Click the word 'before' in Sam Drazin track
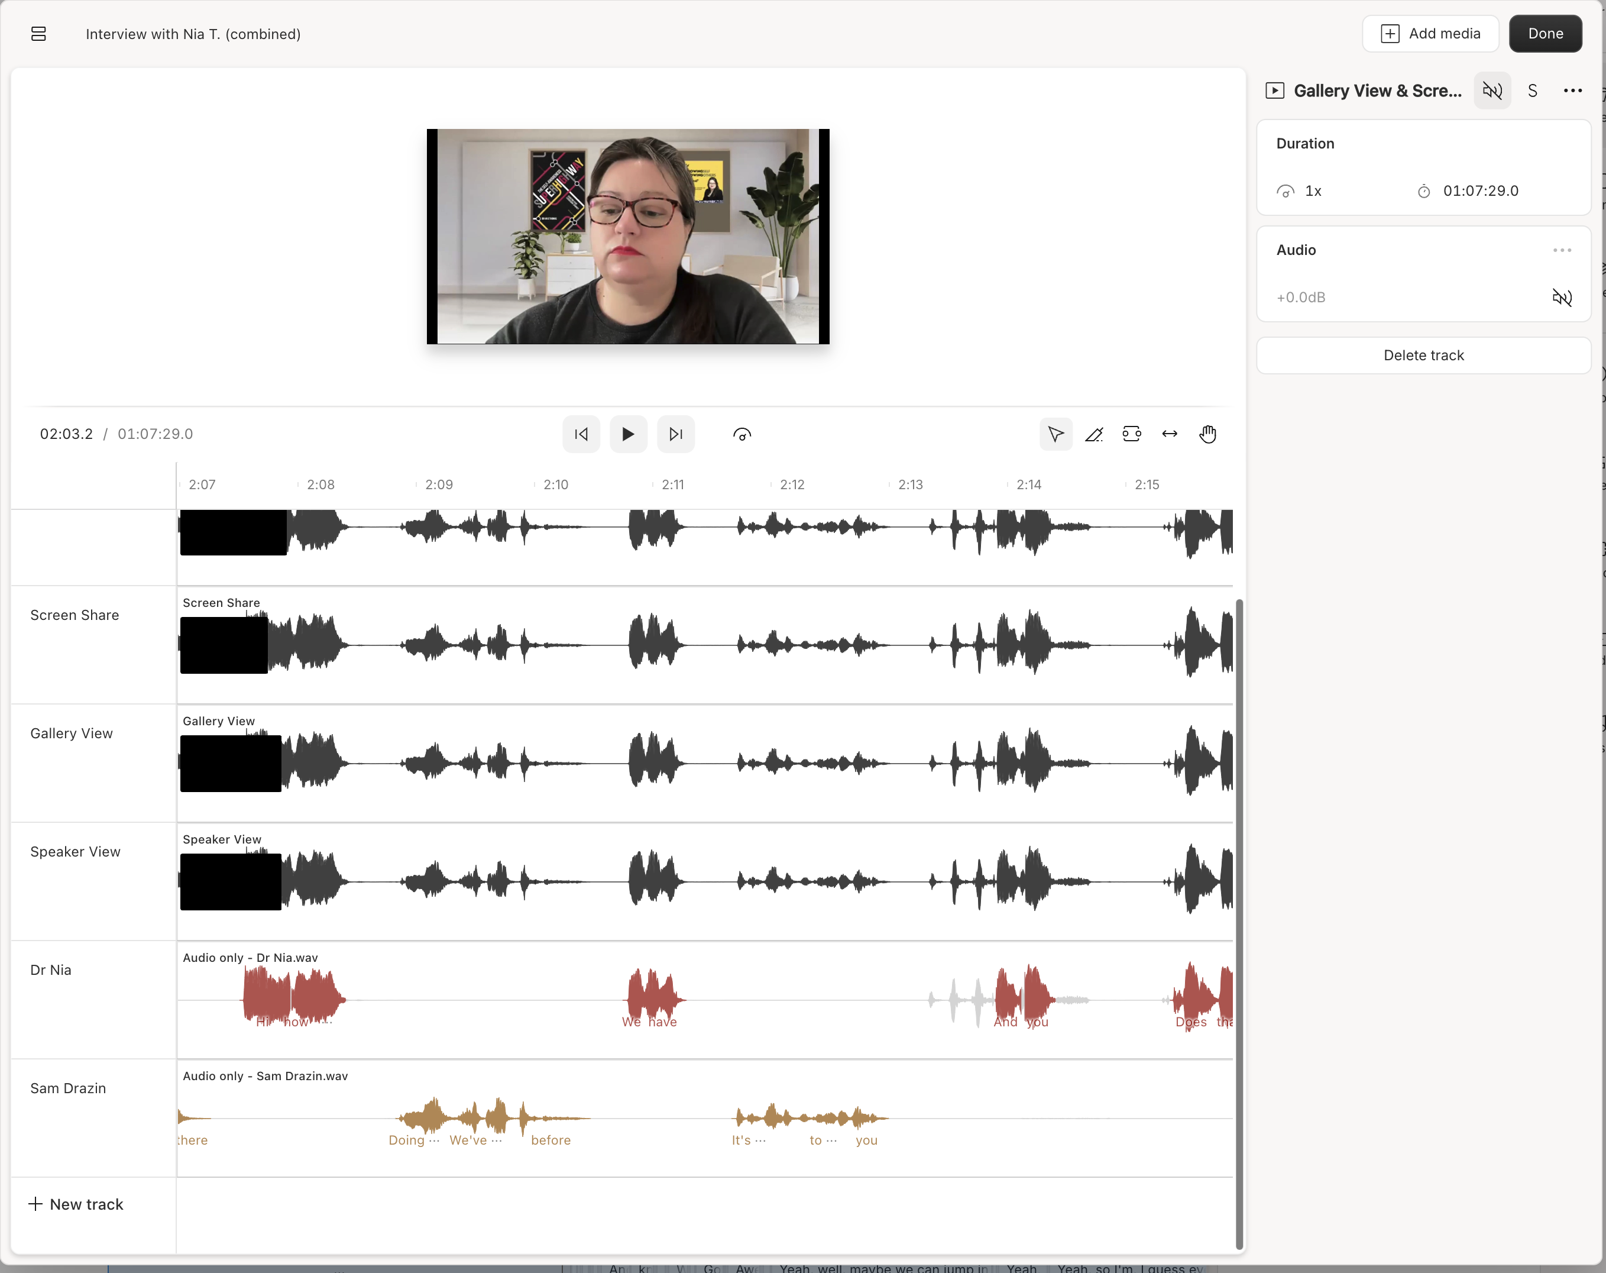This screenshot has width=1606, height=1273. coord(551,1140)
